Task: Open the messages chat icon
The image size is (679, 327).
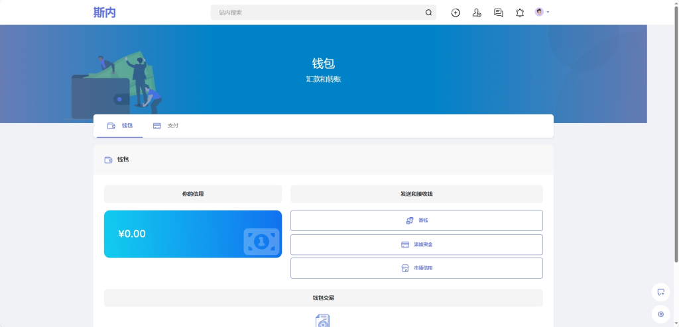Action: coord(499,13)
